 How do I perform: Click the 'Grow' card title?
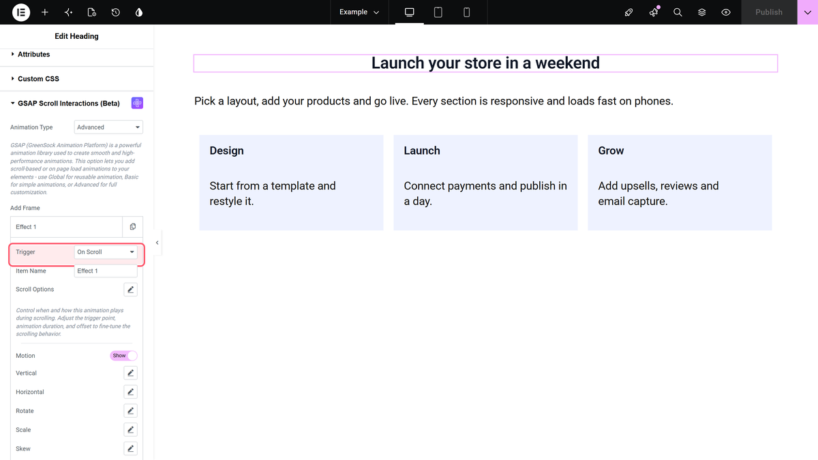pyautogui.click(x=611, y=151)
